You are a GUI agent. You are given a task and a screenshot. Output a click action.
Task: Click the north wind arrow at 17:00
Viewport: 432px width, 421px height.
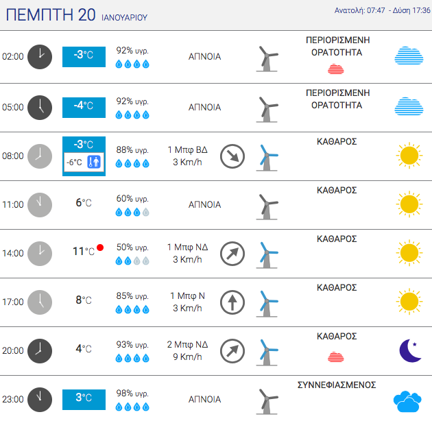point(232,302)
